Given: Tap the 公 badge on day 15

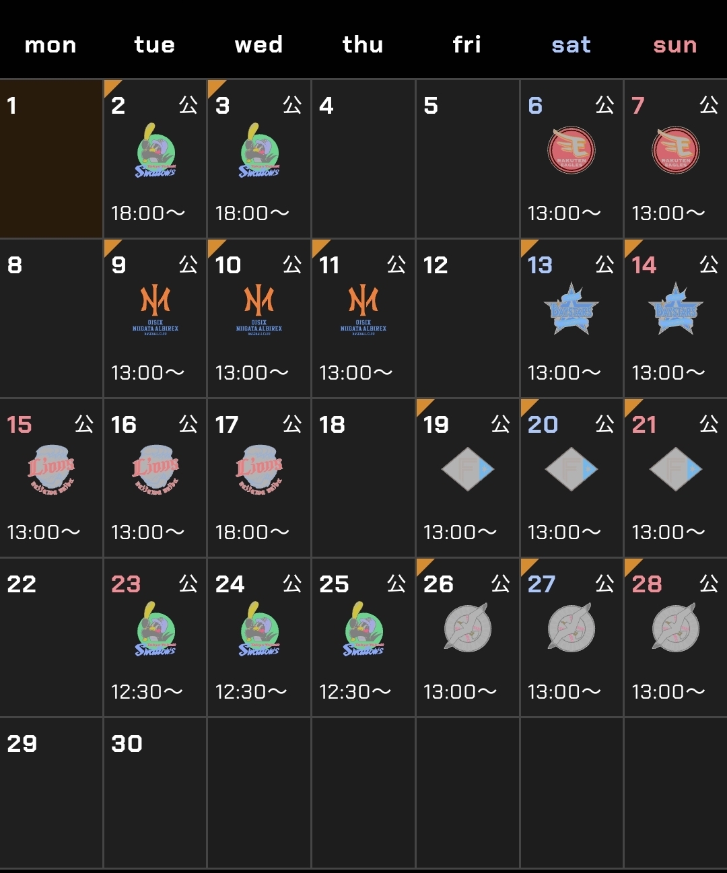Looking at the screenshot, I should point(83,424).
